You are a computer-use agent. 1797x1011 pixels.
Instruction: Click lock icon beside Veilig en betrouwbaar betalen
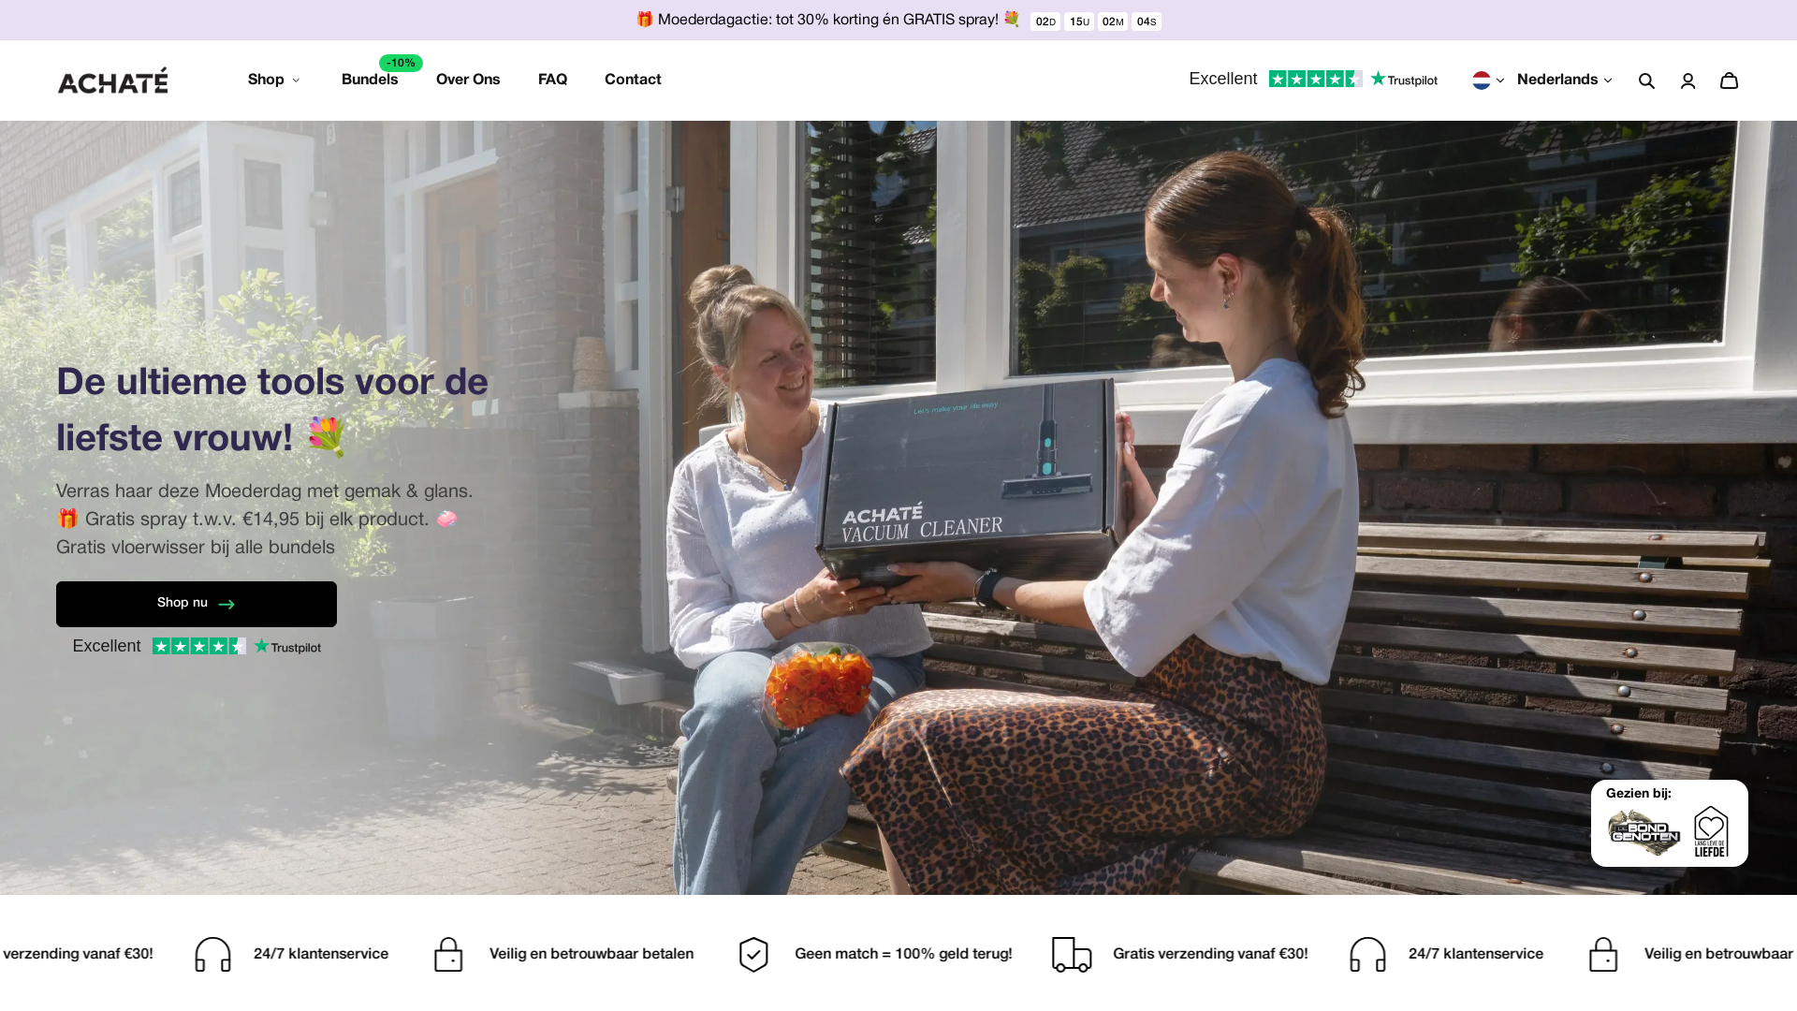(448, 955)
